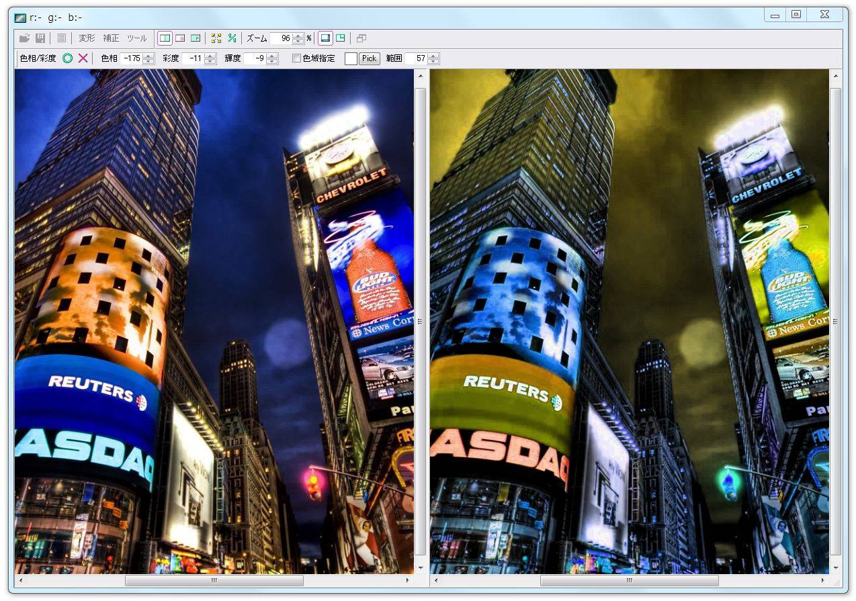This screenshot has width=856, height=601.
Task: Open the white color swatch beside Pick
Action: (x=351, y=58)
